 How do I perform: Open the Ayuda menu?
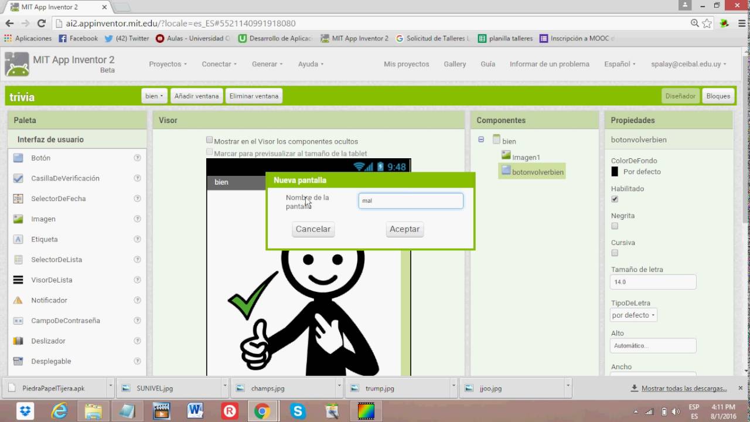click(311, 64)
